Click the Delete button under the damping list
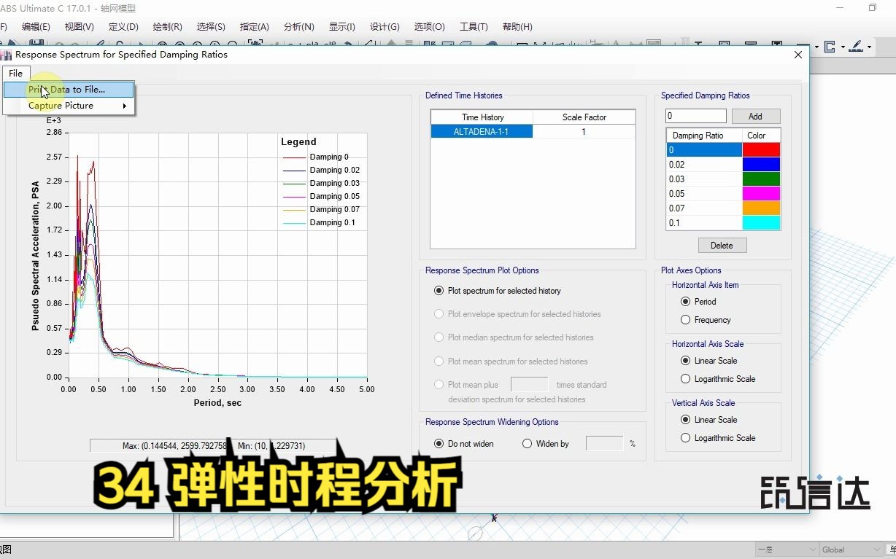 pyautogui.click(x=721, y=245)
